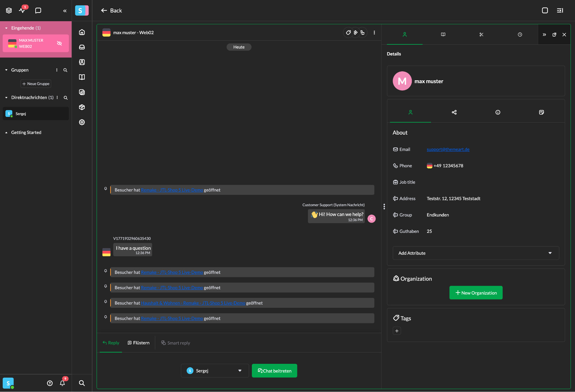Click the tag icon in chat header
This screenshot has width=575, height=392.
[x=348, y=33]
